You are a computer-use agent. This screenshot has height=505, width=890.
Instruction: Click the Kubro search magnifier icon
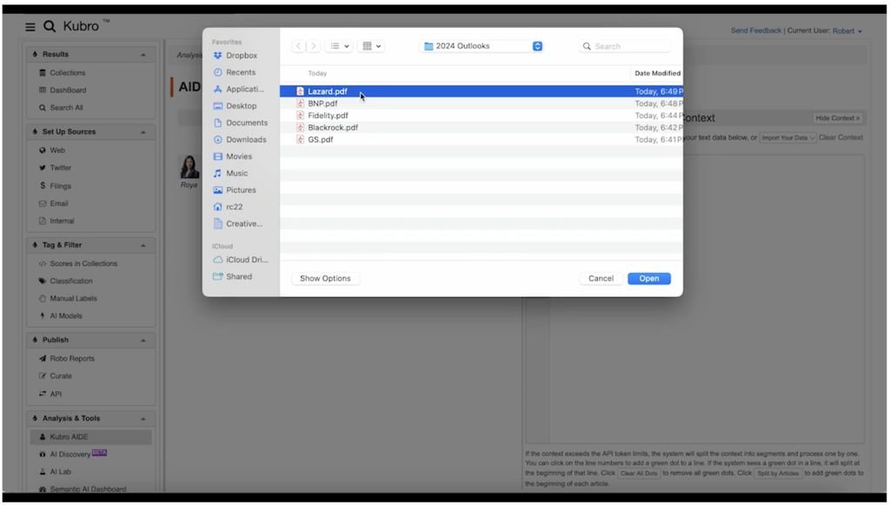(50, 27)
